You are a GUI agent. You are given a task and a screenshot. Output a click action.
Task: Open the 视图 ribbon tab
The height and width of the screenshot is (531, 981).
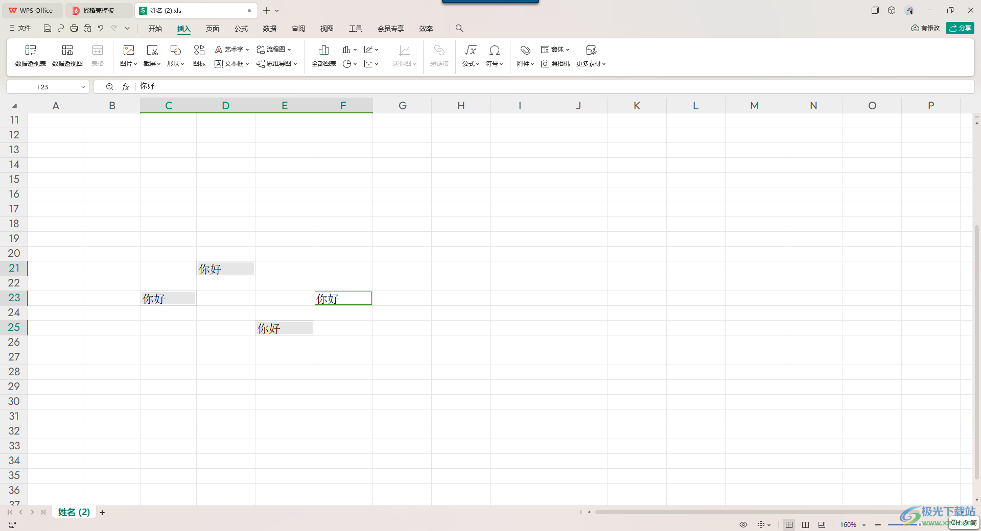tap(327, 29)
